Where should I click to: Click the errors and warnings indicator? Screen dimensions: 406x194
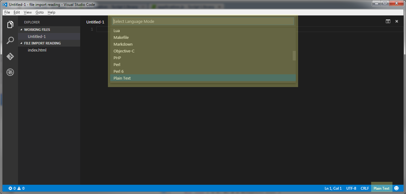17,188
